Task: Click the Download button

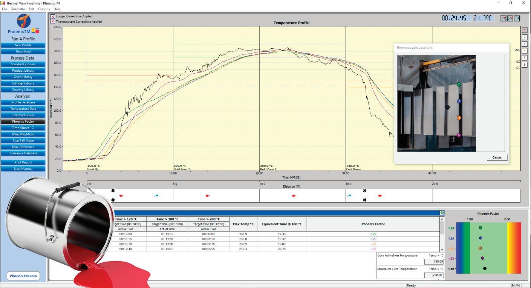Action: 23,51
